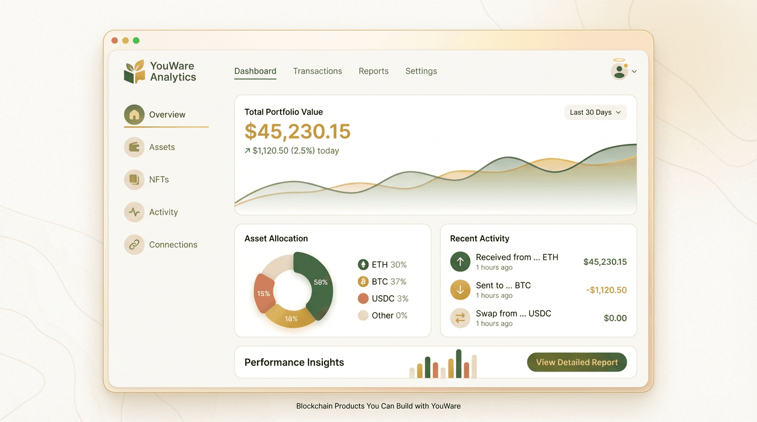Click the green received arrow icon
757x422 pixels.
click(460, 262)
